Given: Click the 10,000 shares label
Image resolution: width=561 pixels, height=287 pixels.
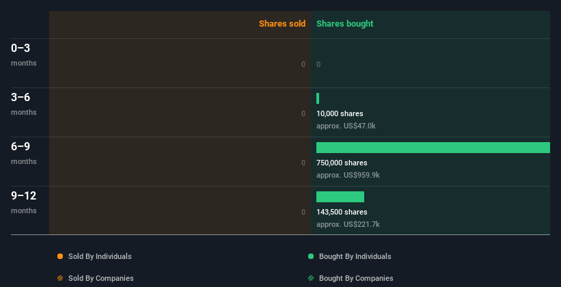Looking at the screenshot, I should [x=340, y=113].
